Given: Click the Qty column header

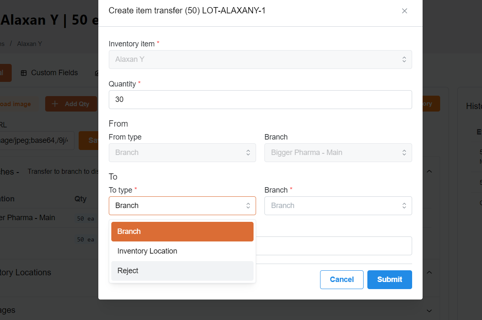Looking at the screenshot, I should click(80, 199).
